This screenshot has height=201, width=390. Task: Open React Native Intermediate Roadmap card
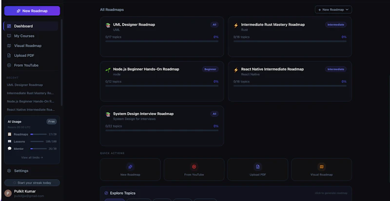290,81
